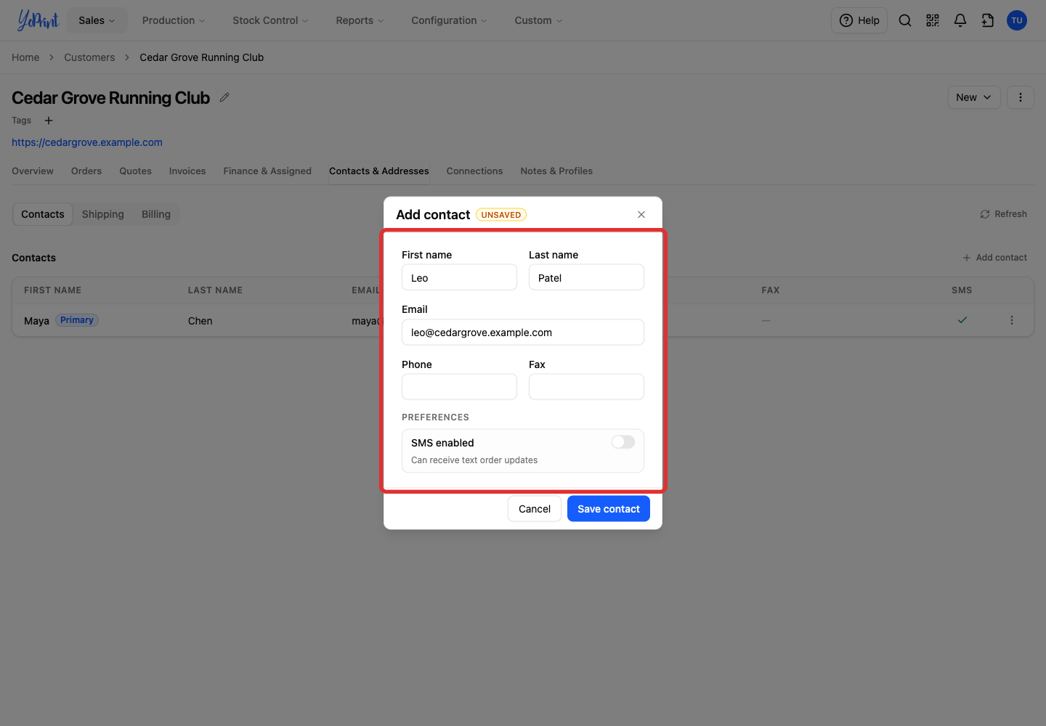This screenshot has width=1046, height=726.
Task: Add a tag with the plus icon
Action: [49, 121]
